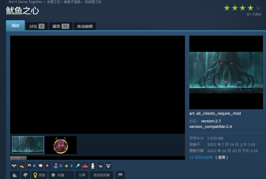Viewport: 266px width, 179px height.
Task: Open the author's 鱿鱼不是鱼 workshop breadcrumb link
Action: tap(82, 2)
